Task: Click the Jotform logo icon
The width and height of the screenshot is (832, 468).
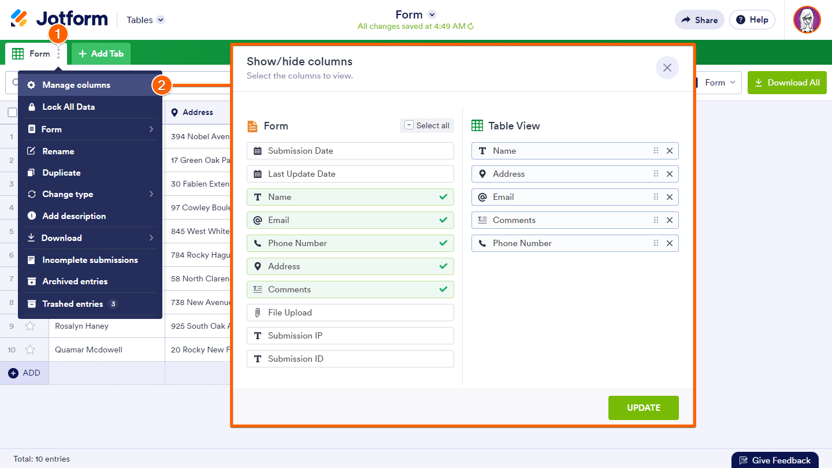Action: click(x=18, y=19)
